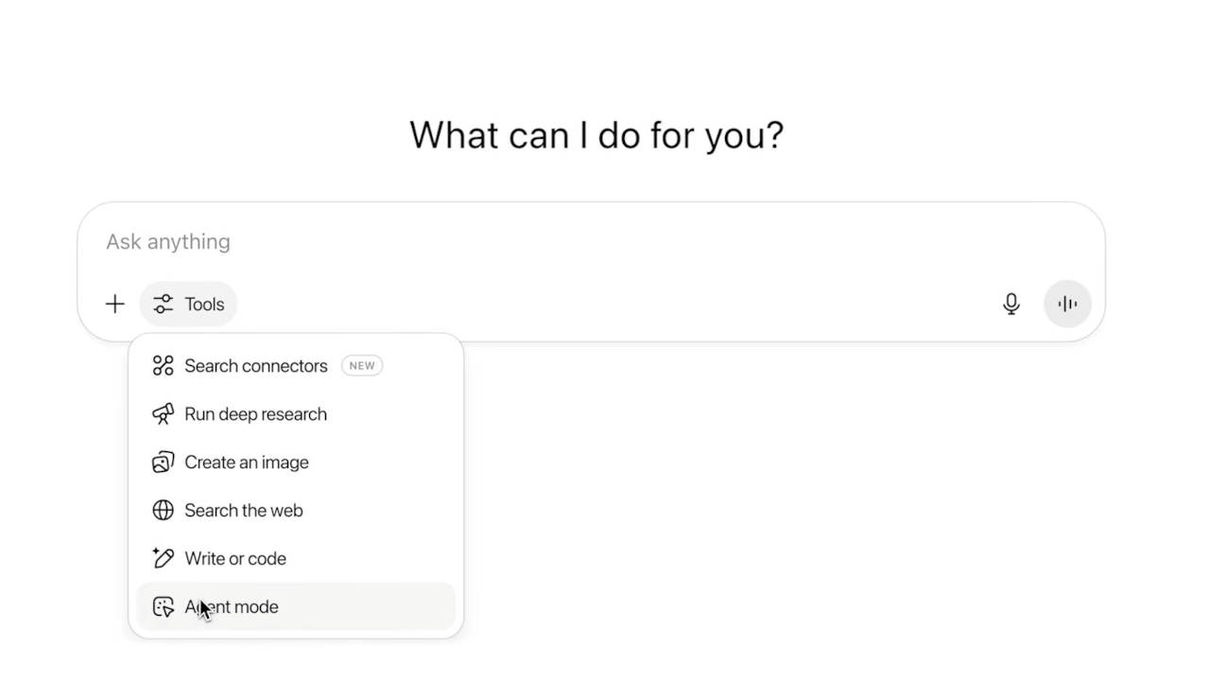Image resolution: width=1210 pixels, height=681 pixels.
Task: Pick Create an image from the tools list
Action: click(296, 463)
